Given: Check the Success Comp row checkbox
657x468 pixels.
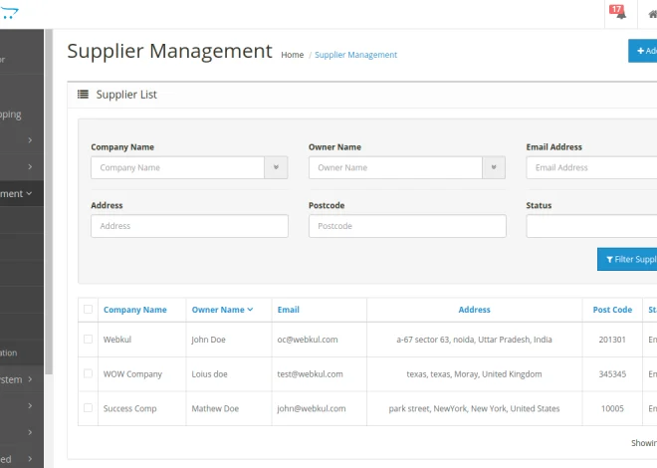Looking at the screenshot, I should tap(88, 407).
